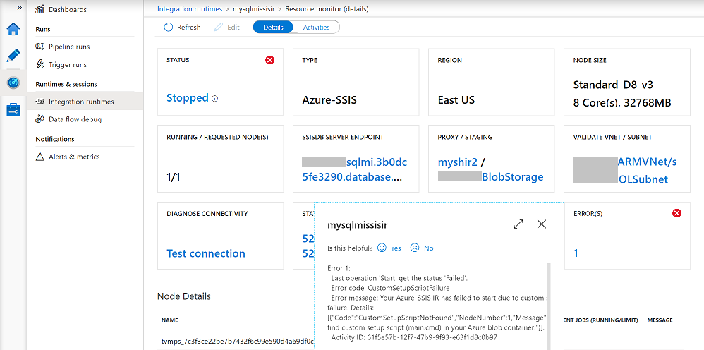The width and height of the screenshot is (704, 350).
Task: Select the Monitor gauge icon
Action: pyautogui.click(x=13, y=83)
